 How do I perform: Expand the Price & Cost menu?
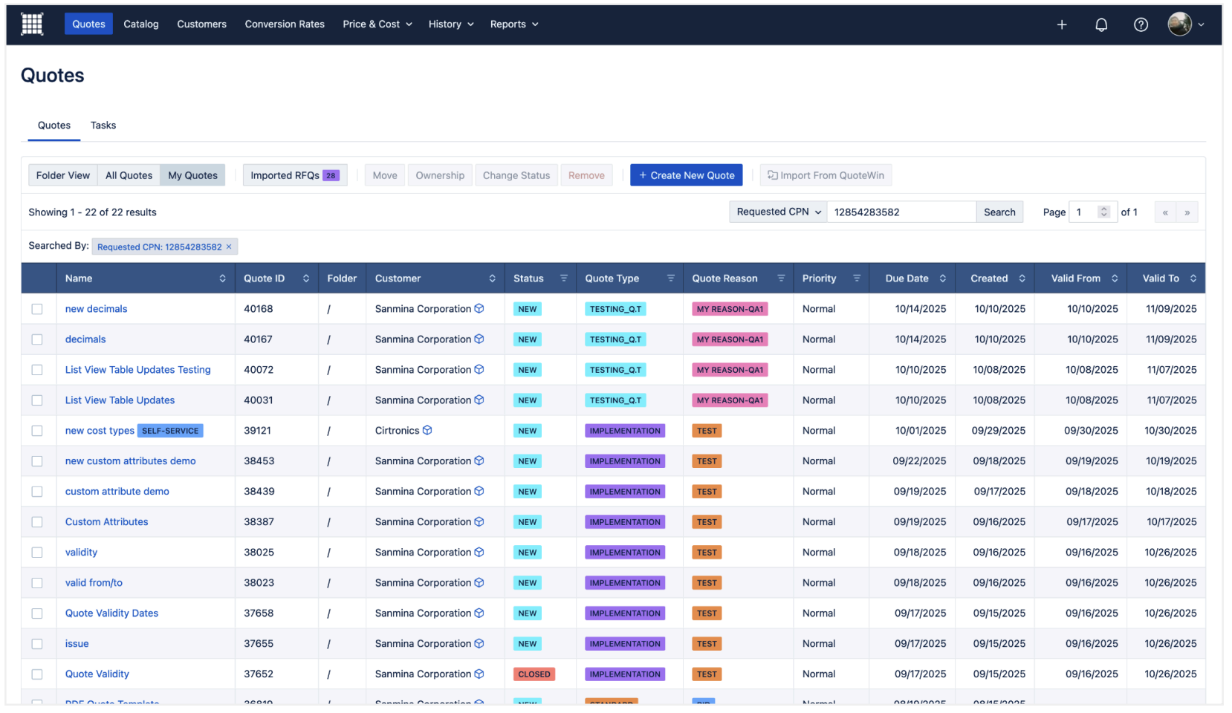click(x=377, y=25)
